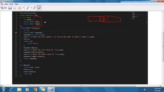Open Windows Media Player from the taskbar
Image resolution: width=164 pixels, height=92 pixels.
coord(27,89)
